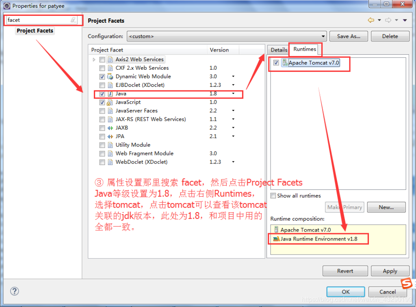Click the JavaScript facet icon
This screenshot has height=307, width=416.
[110, 102]
